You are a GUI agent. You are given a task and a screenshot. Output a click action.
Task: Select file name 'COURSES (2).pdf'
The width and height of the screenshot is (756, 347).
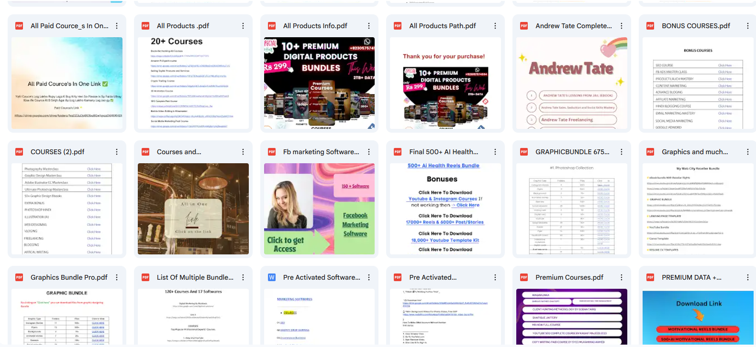point(57,152)
